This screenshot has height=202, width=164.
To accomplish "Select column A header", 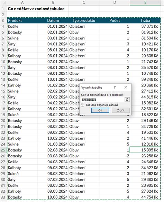I will 22,2.
